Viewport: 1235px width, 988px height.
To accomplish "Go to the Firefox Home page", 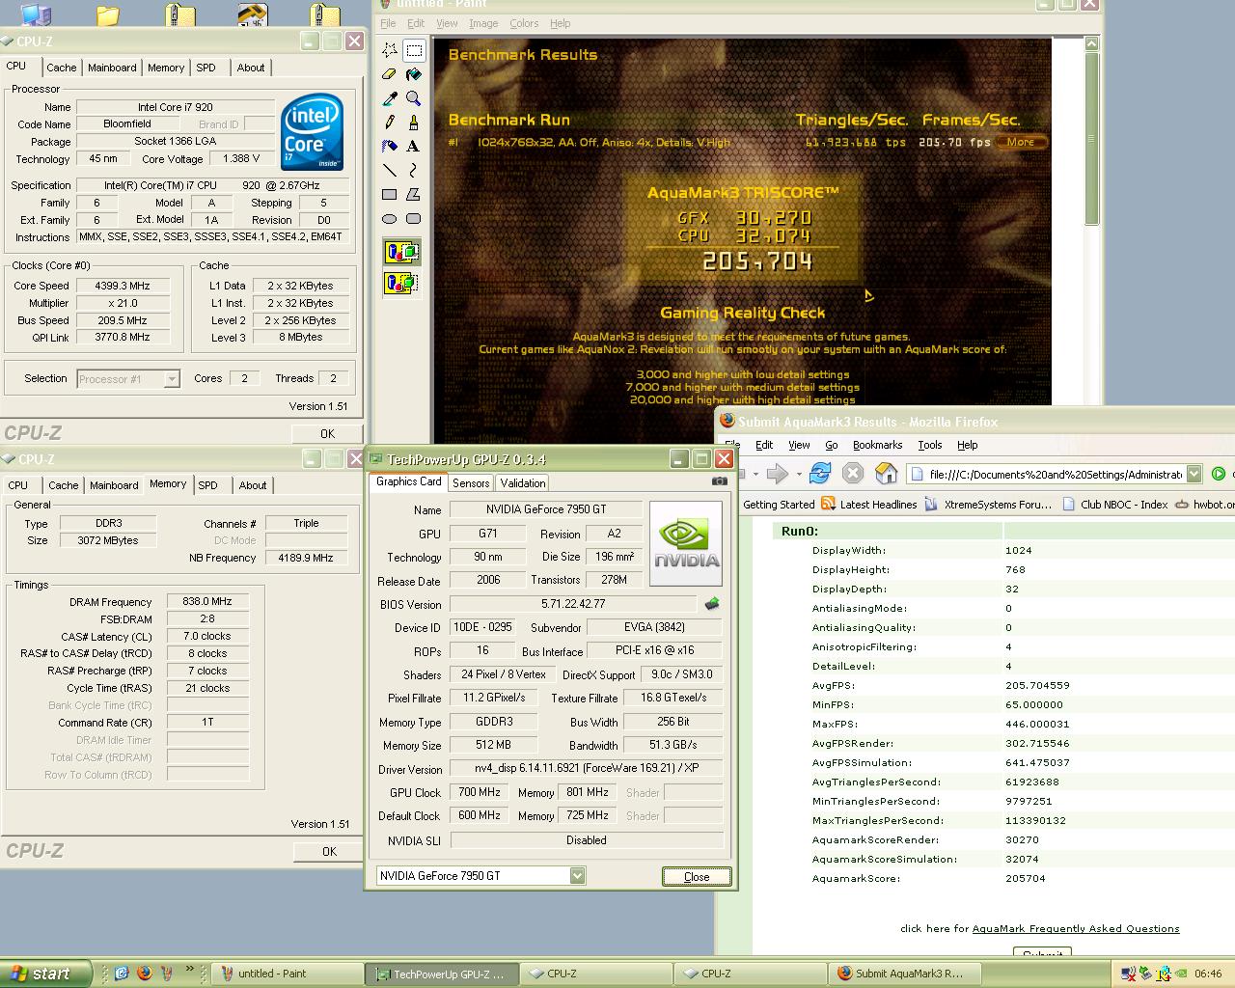I will point(887,473).
